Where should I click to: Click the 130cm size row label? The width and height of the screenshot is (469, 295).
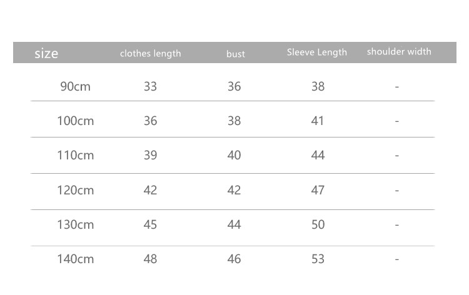[x=76, y=224]
